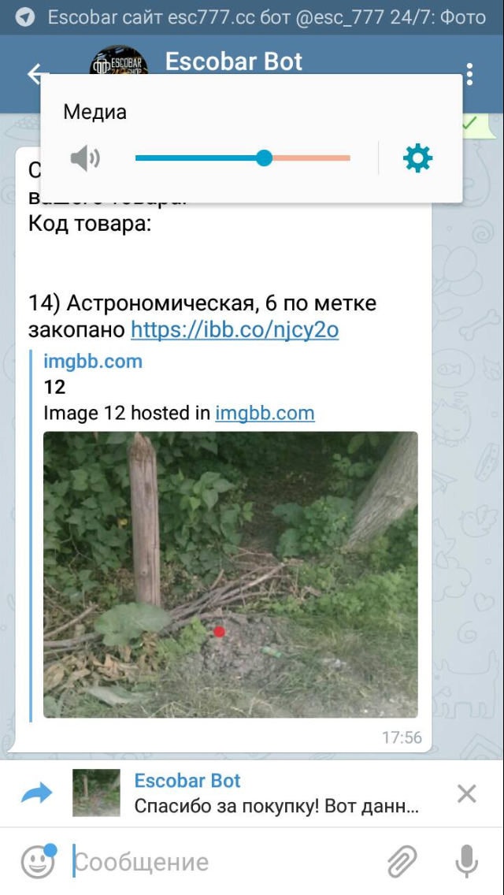Open Escobar Bot profile from title
This screenshot has height=895, width=504.
[x=234, y=61]
